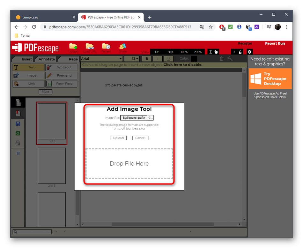Open recent documents via the Recent icon
Image resolution: width=303 pixels, height=248 pixels.
(106, 47)
